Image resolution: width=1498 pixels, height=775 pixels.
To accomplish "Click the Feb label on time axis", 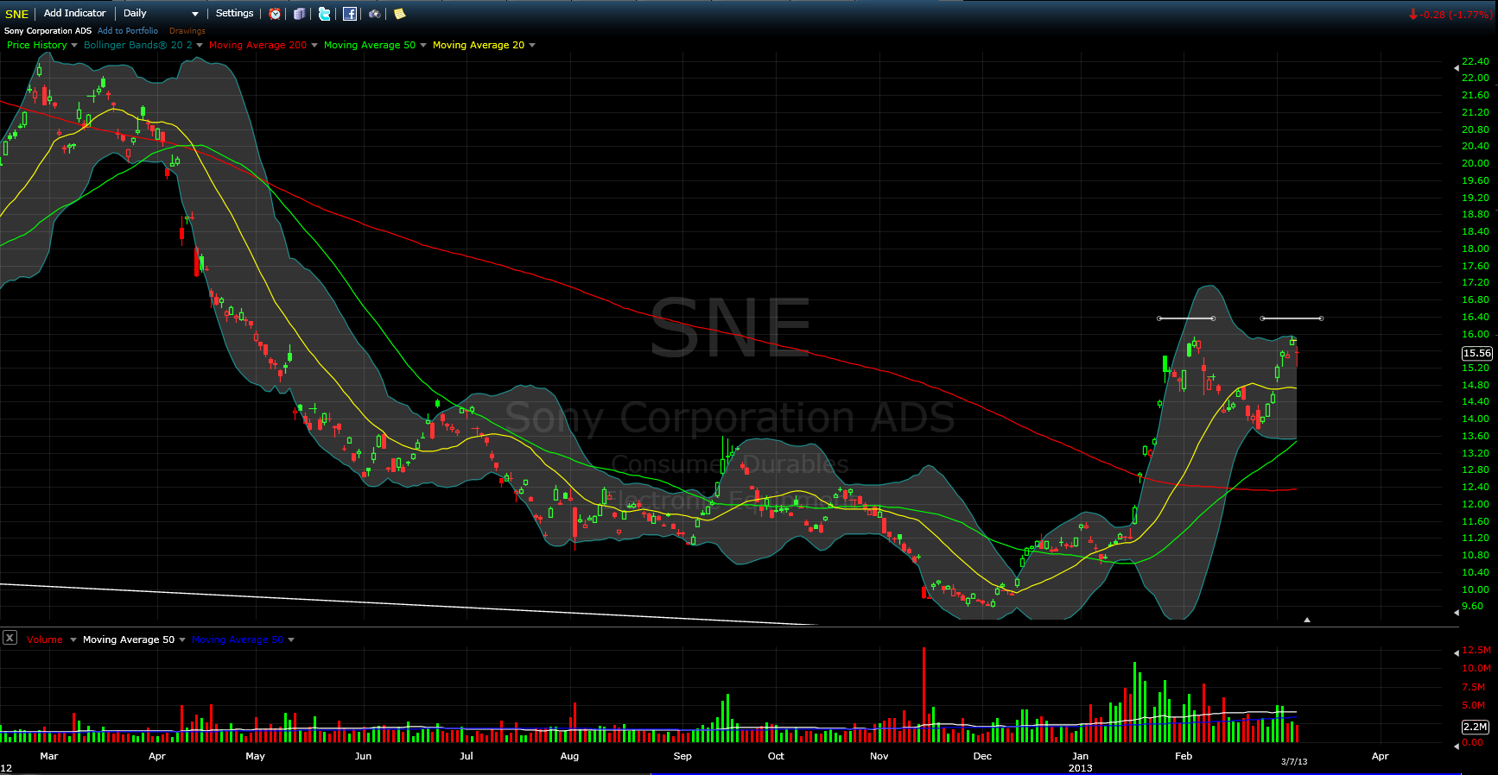I will [1184, 756].
